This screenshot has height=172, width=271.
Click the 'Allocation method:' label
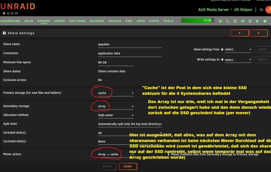coord(16,115)
